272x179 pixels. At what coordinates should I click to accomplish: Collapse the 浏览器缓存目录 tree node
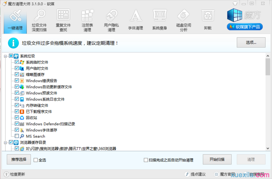5,143
